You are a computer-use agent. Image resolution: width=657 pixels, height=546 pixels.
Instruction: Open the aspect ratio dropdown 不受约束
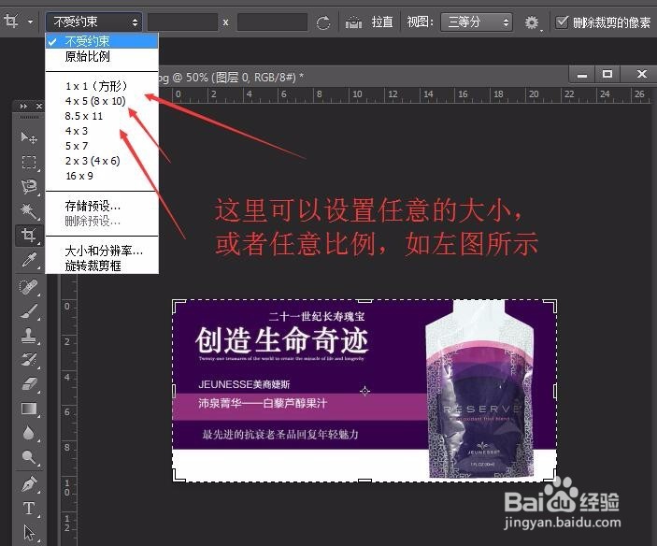pos(93,22)
